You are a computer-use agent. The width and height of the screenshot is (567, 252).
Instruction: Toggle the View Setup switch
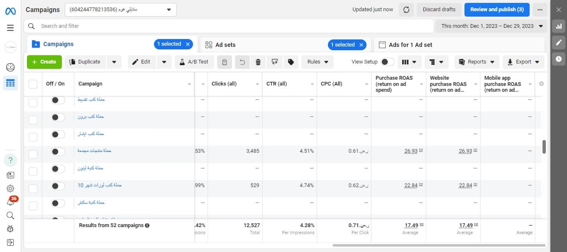387,62
